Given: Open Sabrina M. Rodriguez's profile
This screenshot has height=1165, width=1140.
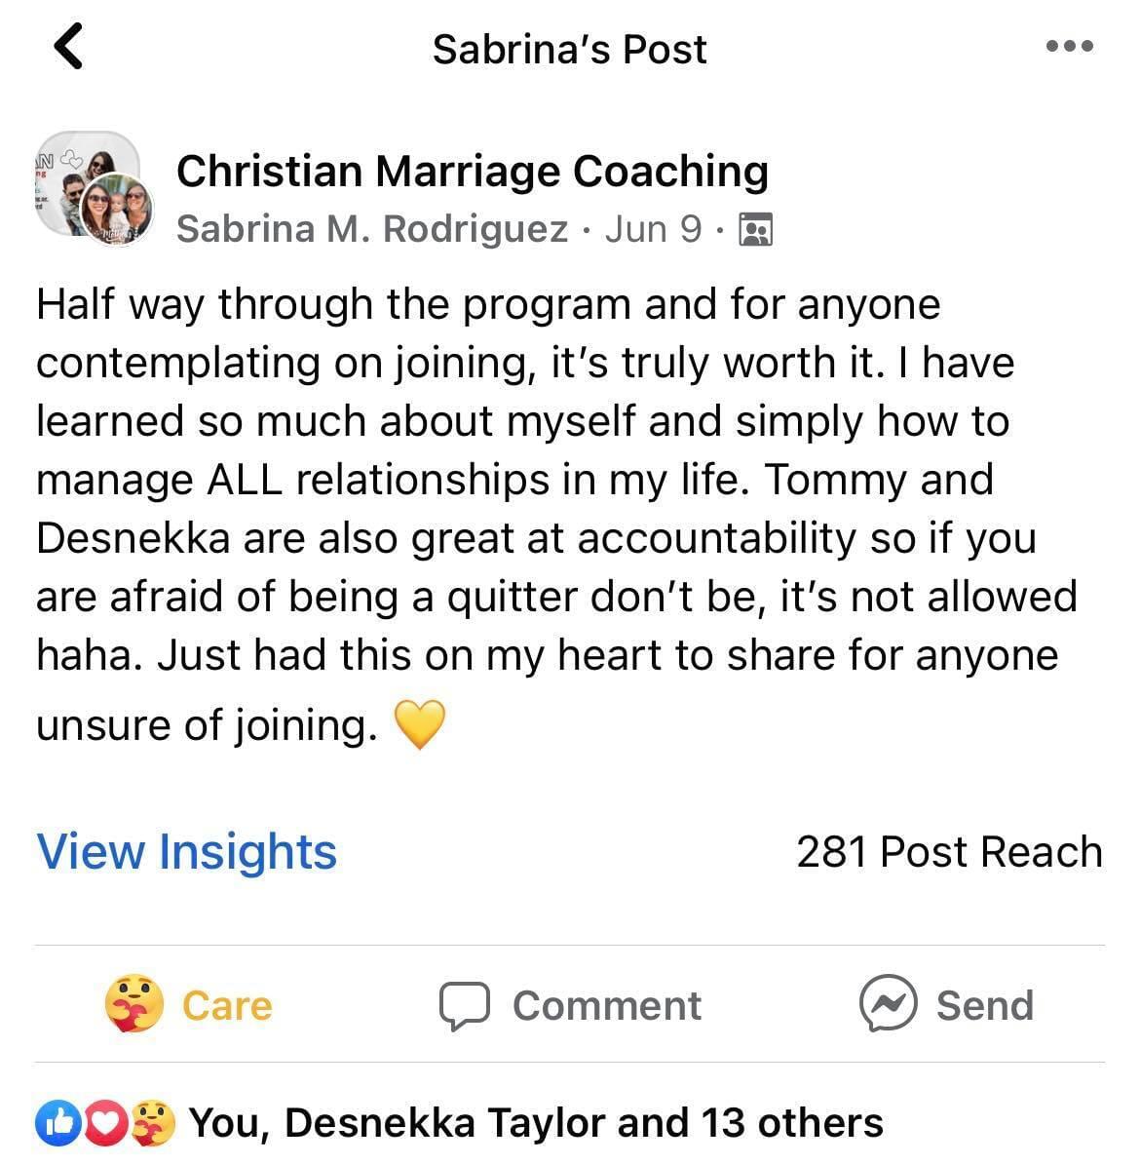Looking at the screenshot, I should pyautogui.click(x=372, y=229).
